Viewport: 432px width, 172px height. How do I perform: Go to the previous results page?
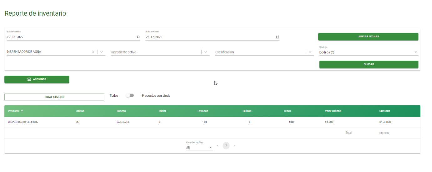[218, 146]
